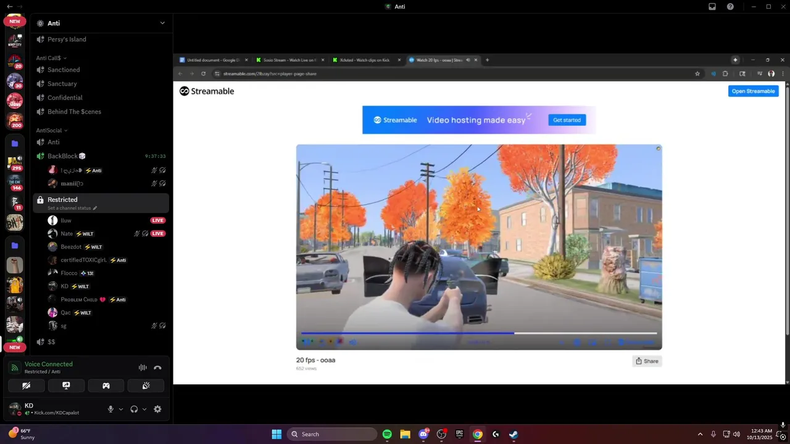Click the video player frame

pyautogui.click(x=479, y=247)
